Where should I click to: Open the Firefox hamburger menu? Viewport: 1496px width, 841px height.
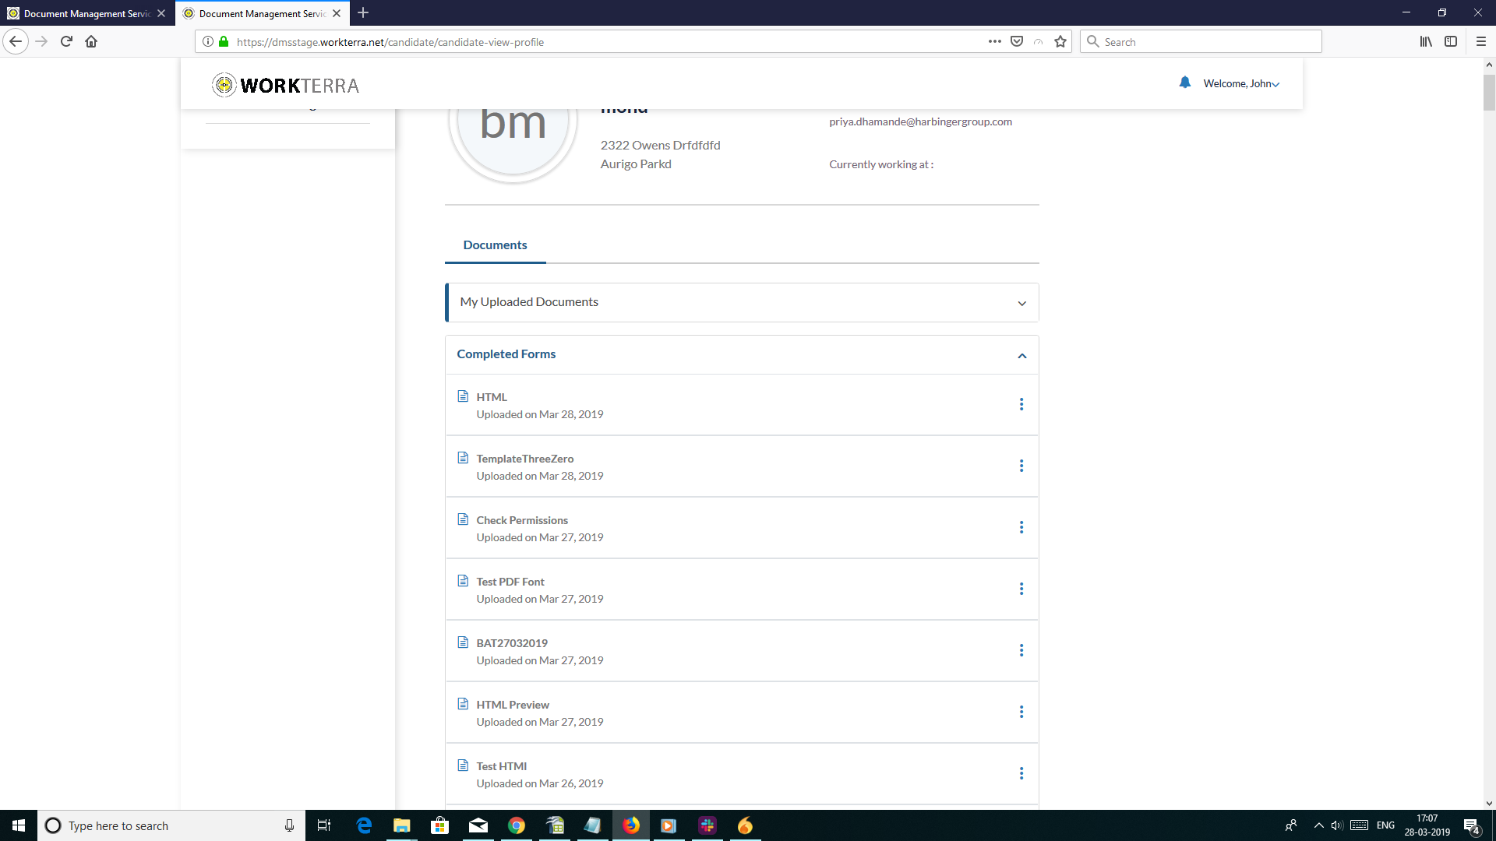pos(1481,41)
